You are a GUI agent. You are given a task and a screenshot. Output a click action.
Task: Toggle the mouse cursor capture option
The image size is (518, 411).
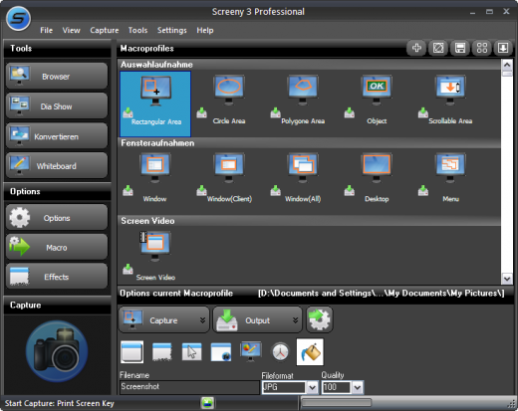point(191,352)
